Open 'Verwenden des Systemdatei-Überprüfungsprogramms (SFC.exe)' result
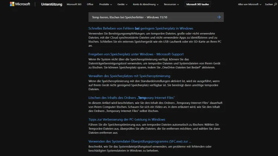The width and height of the screenshot is (278, 156). coord(140,141)
